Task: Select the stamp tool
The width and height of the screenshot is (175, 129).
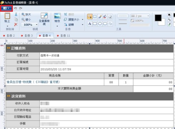Action: pyautogui.click(x=105, y=17)
